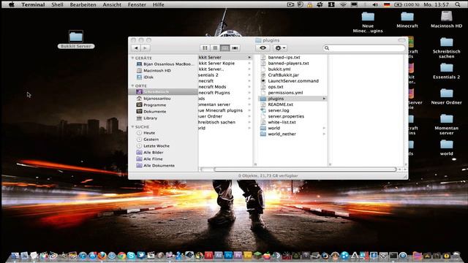Open Alle Bilder saved search
The width and height of the screenshot is (468, 263).
(x=150, y=153)
